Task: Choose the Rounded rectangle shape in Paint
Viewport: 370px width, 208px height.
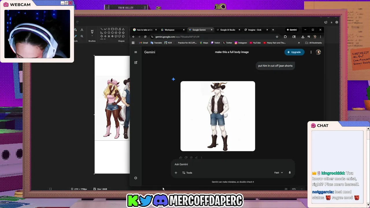Action: (x=116, y=29)
